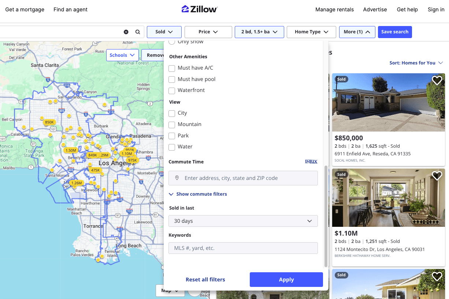Go to Get a mortgage menu

(x=25, y=10)
